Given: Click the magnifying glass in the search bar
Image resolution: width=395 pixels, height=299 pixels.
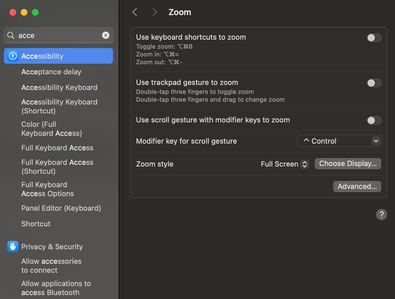Looking at the screenshot, I should tap(10, 35).
